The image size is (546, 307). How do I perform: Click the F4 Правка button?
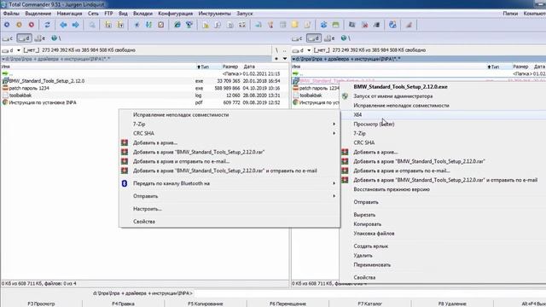click(x=123, y=304)
